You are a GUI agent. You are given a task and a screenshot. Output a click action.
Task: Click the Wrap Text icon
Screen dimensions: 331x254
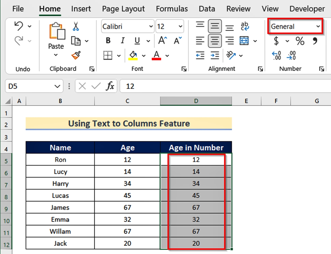coord(245,26)
